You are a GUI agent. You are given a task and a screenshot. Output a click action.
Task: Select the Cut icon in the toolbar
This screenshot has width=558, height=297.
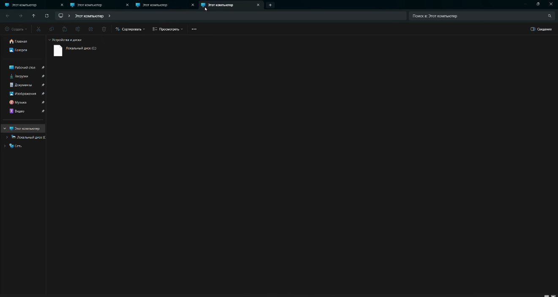(38, 29)
